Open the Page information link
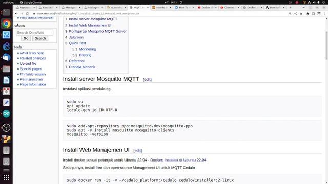This screenshot has width=328, height=184. coord(33,84)
